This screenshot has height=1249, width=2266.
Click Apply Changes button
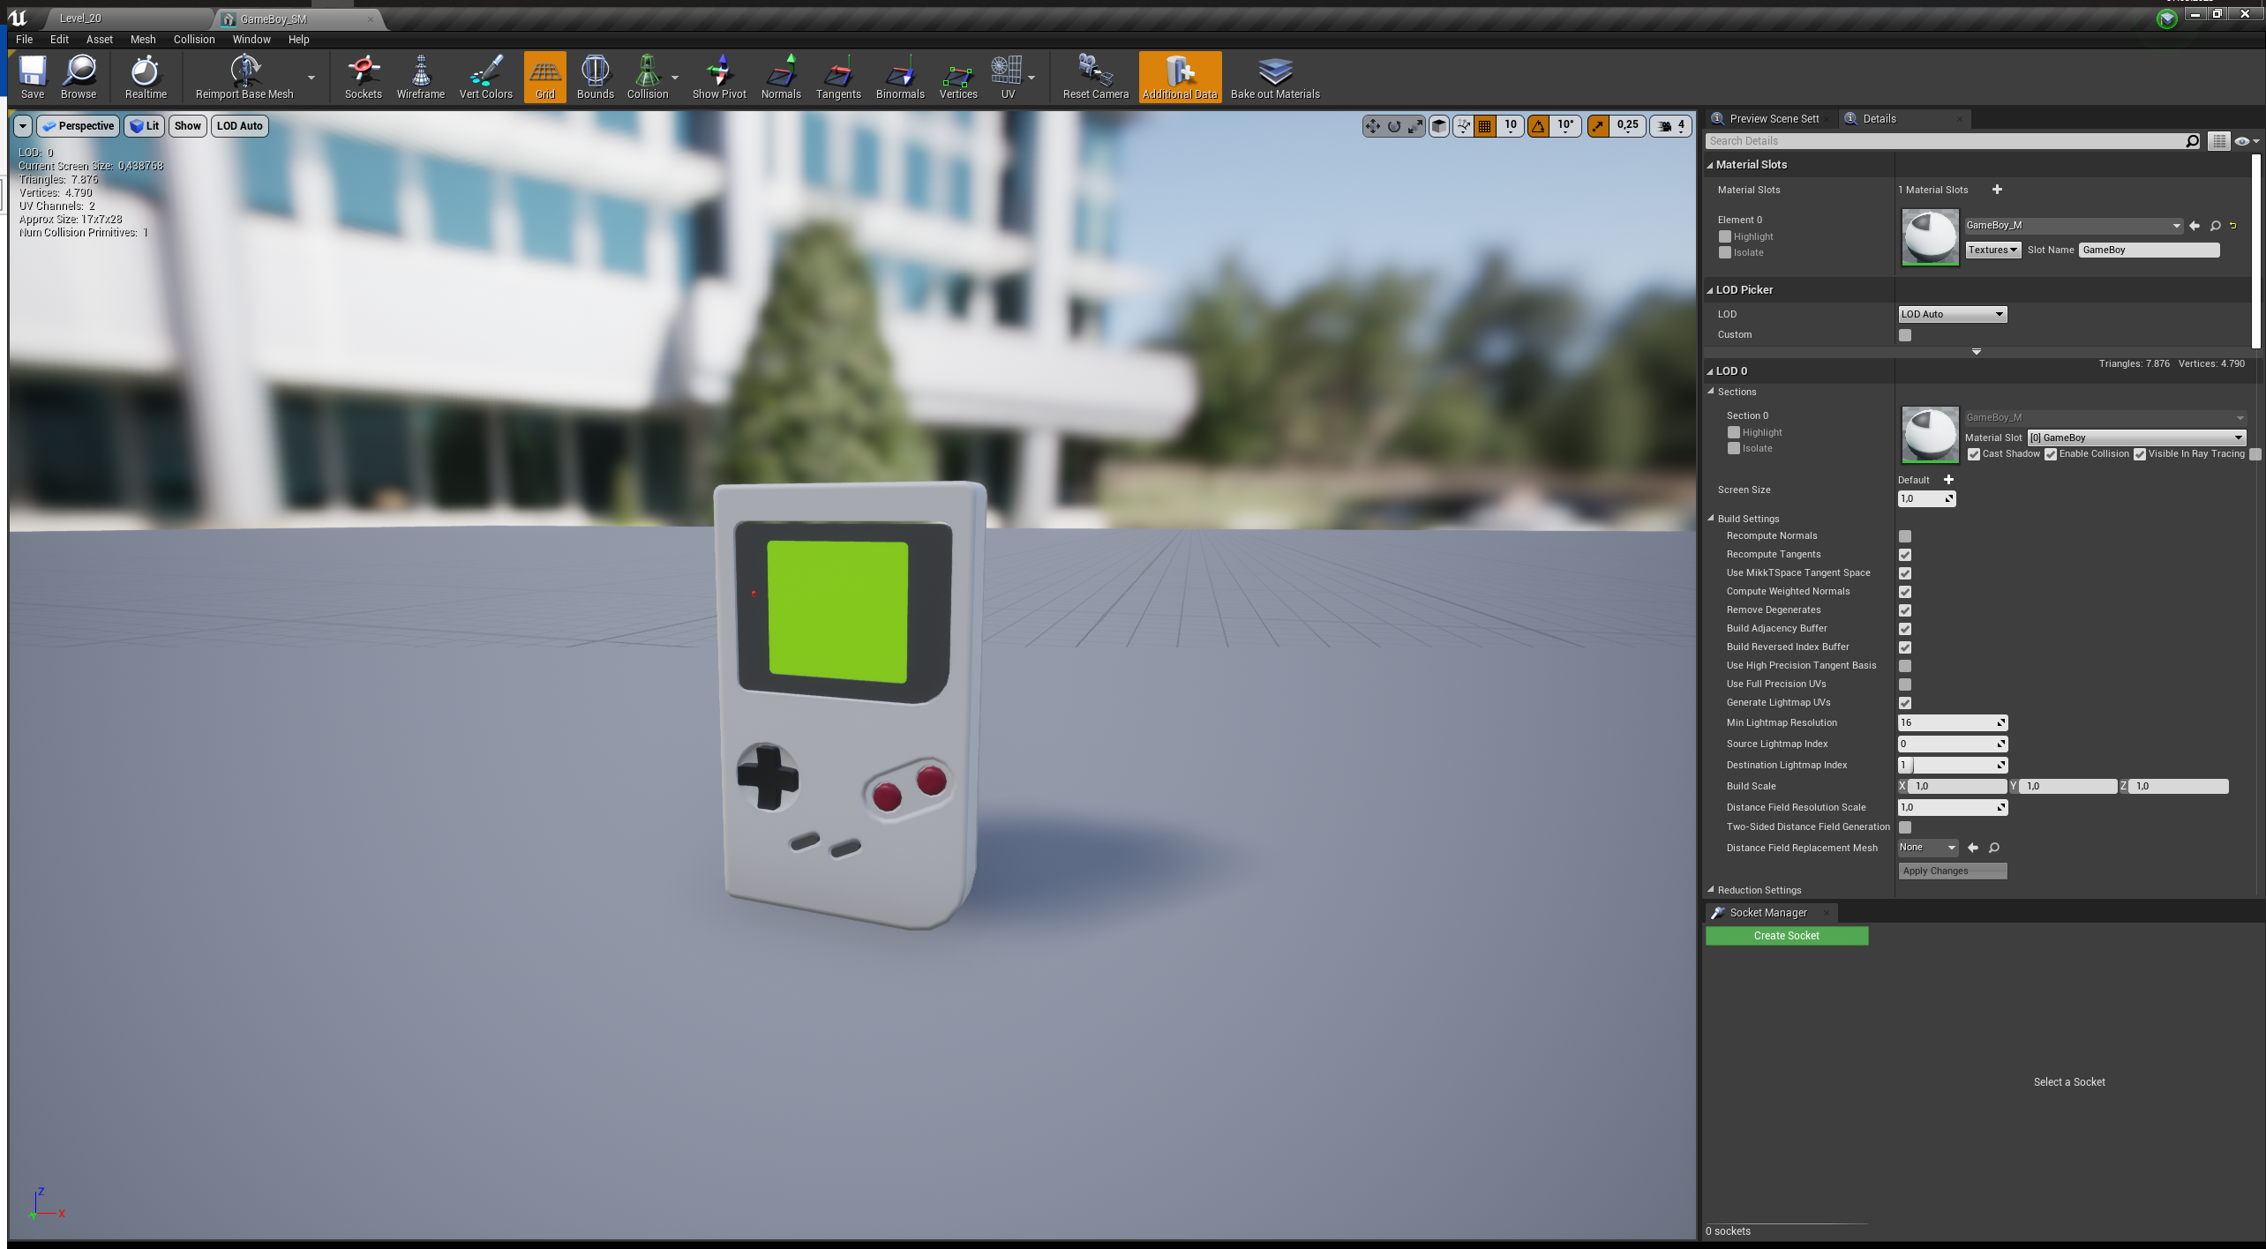(1953, 871)
